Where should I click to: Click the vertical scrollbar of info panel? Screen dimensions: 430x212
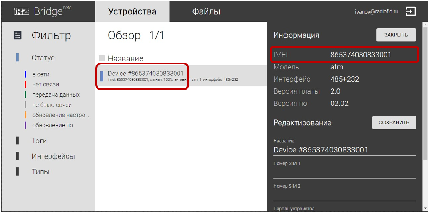425,93
